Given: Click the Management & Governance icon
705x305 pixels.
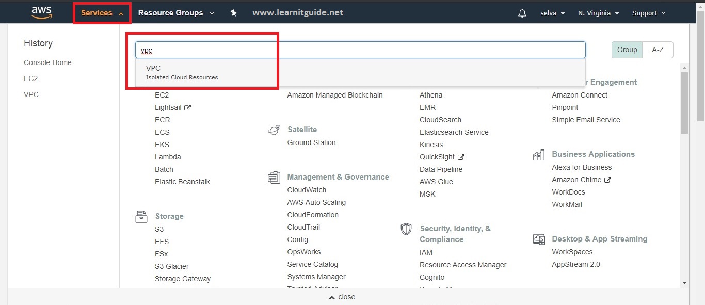Looking at the screenshot, I should tap(274, 177).
